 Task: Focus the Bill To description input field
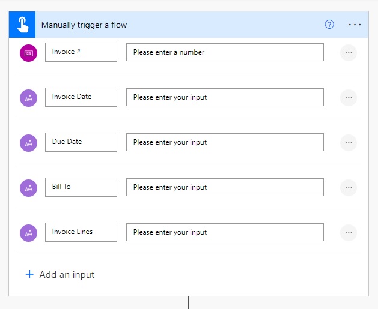pos(225,187)
